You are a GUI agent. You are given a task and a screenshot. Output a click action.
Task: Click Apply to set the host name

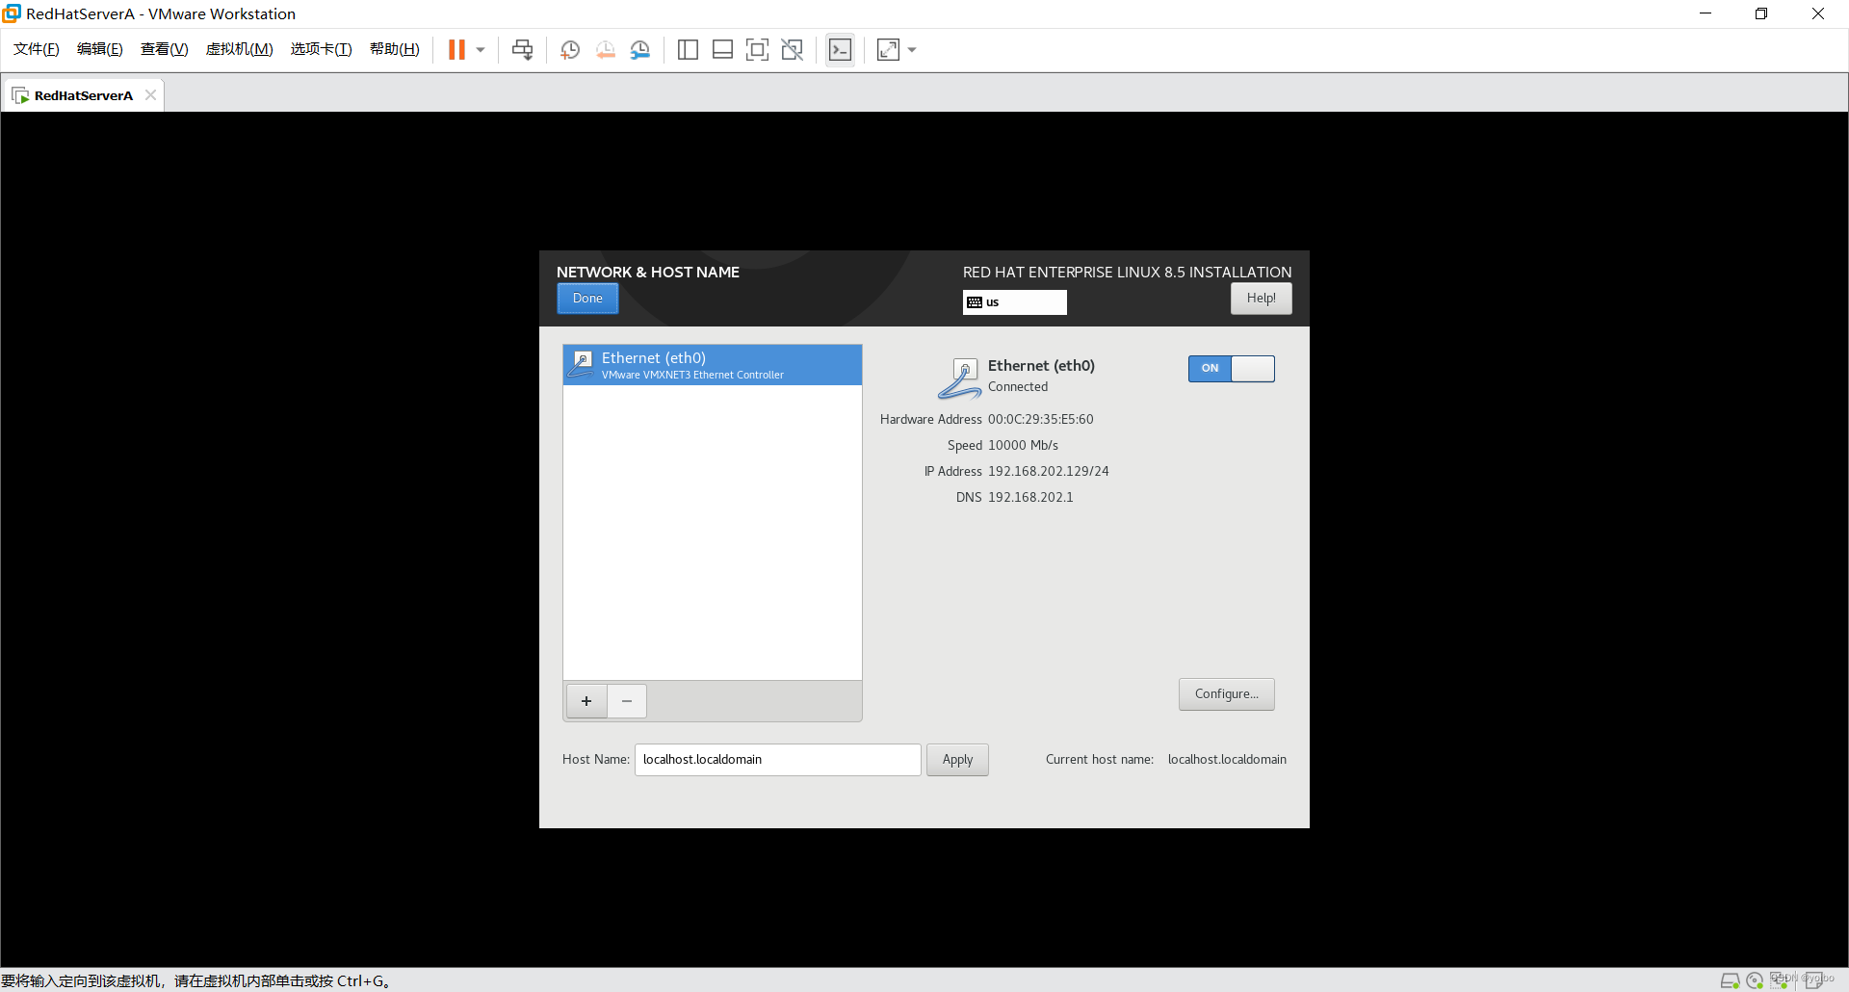[958, 760]
